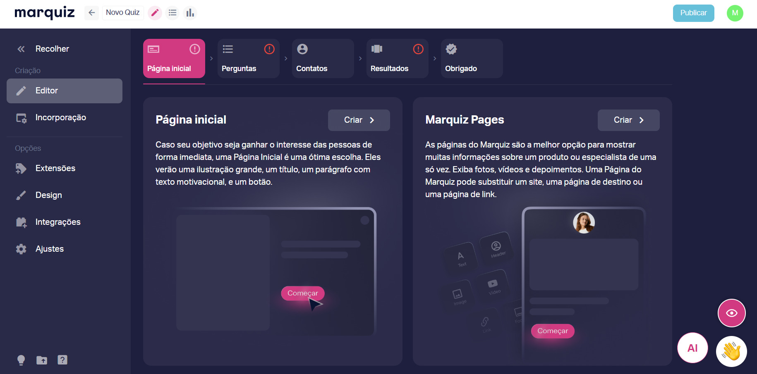Click the embed icon beside Incorporação
This screenshot has height=374, width=757.
(x=21, y=118)
